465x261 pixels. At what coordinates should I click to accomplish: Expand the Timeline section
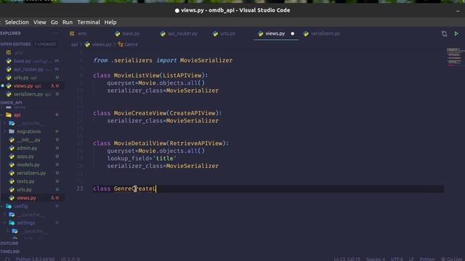pos(9,252)
